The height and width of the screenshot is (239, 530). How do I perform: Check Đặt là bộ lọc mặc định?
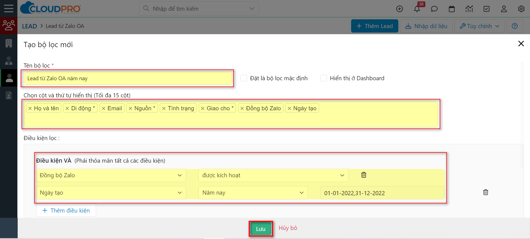[244, 78]
